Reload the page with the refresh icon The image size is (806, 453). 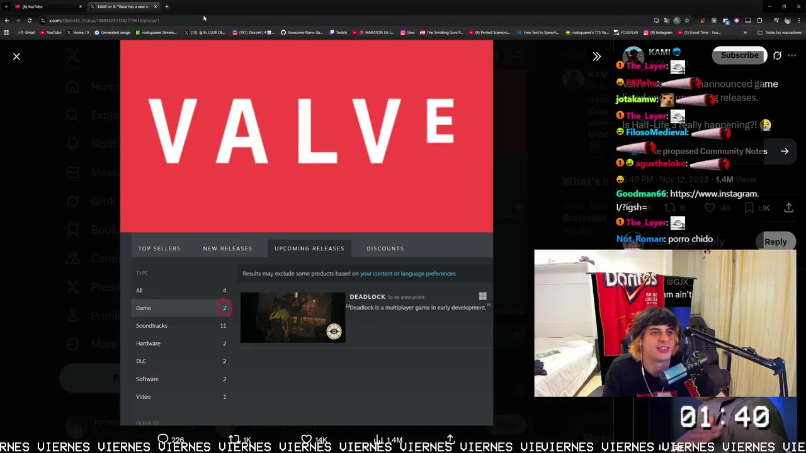[x=29, y=20]
